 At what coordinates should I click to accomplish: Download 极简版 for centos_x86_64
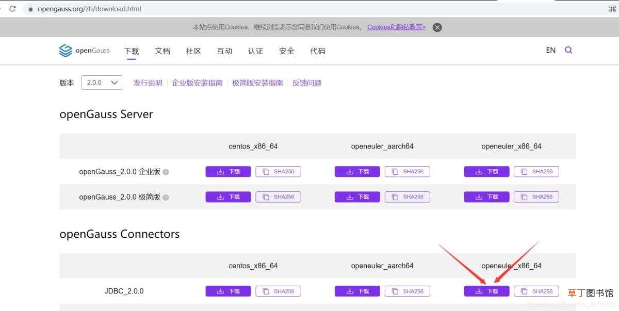tap(228, 197)
